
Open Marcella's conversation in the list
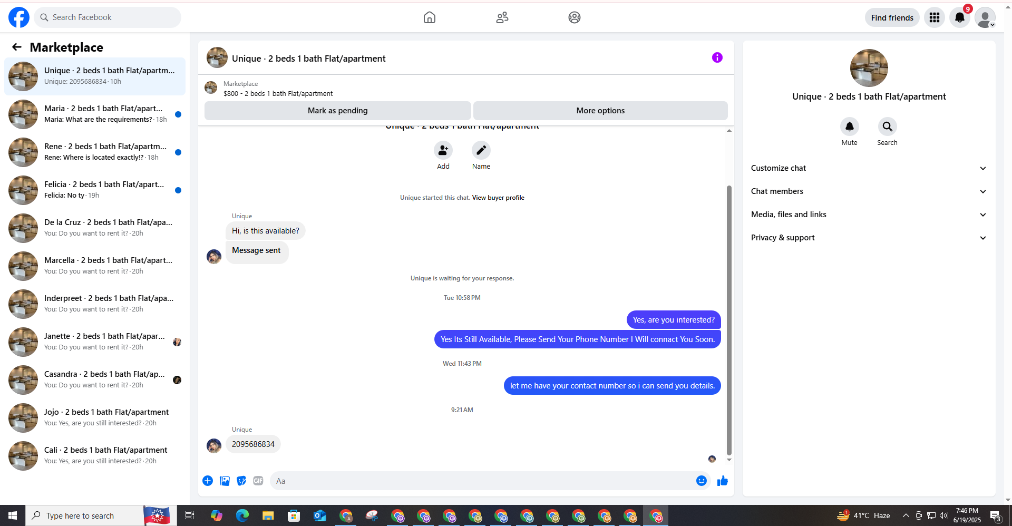click(x=95, y=266)
